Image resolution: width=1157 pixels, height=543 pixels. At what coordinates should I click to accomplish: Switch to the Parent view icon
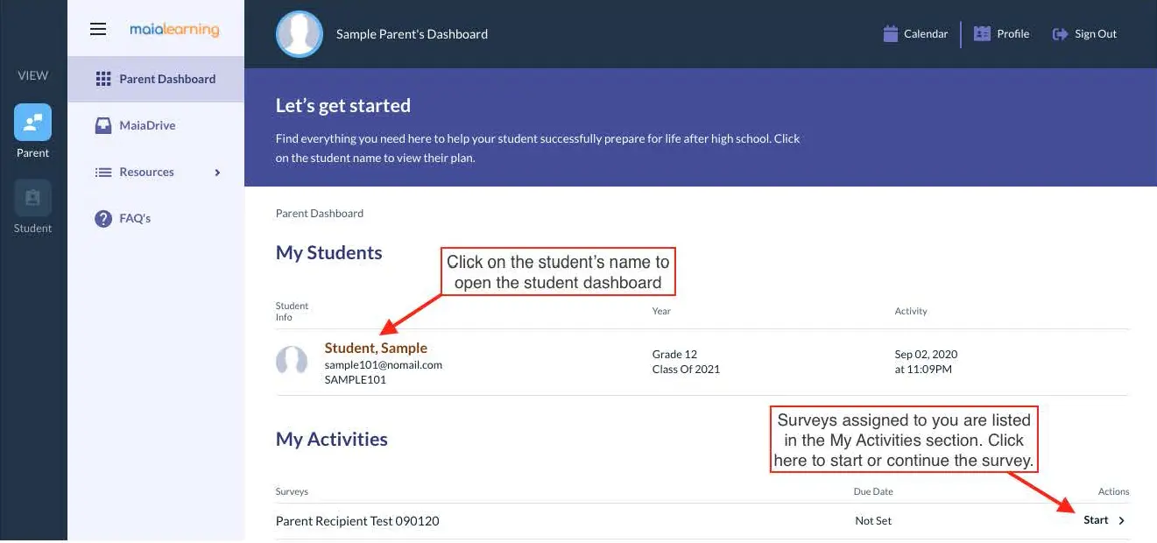pyautogui.click(x=32, y=123)
